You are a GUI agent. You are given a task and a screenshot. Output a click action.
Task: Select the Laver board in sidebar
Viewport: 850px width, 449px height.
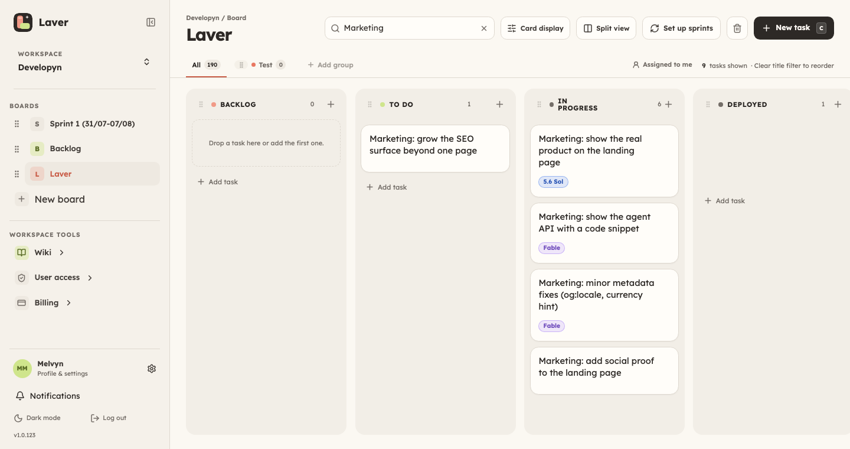point(92,174)
